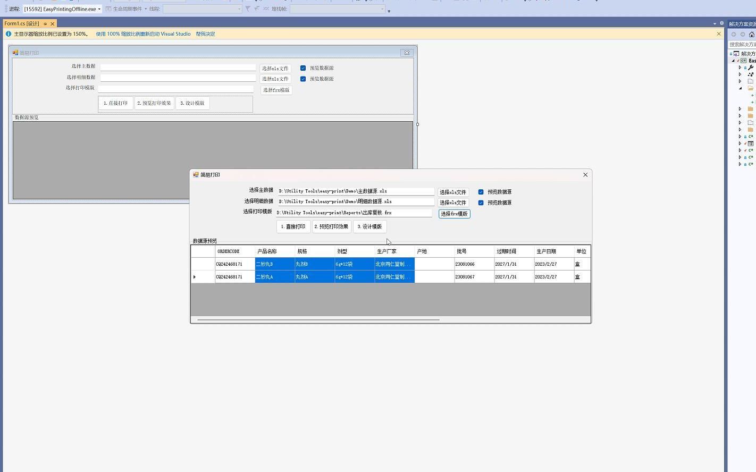Click the shuffle-like icon left of 堆栈帧
Image resolution: width=756 pixels, height=472 pixels.
click(x=266, y=9)
